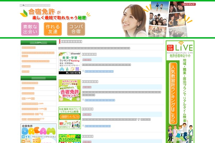Open the LiVE リアルタイム検索 thumbnail banner
The image size is (215, 143).
point(70,118)
